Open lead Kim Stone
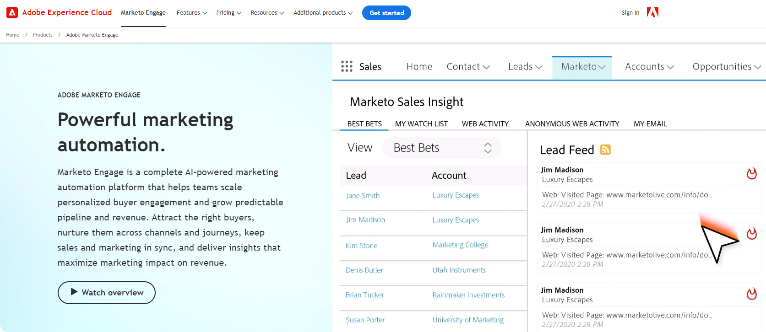 pos(361,246)
